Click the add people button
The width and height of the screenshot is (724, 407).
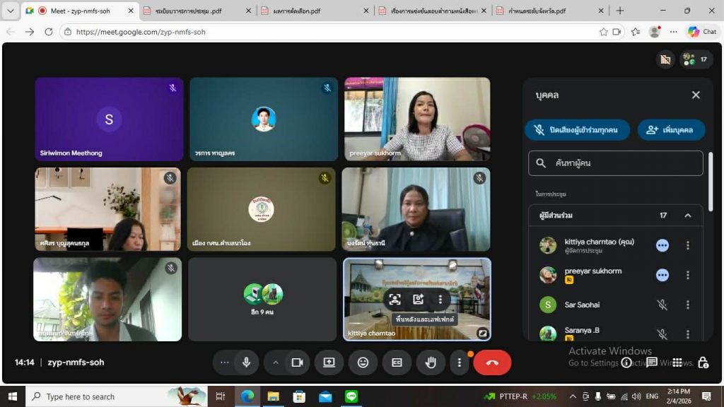672,130
